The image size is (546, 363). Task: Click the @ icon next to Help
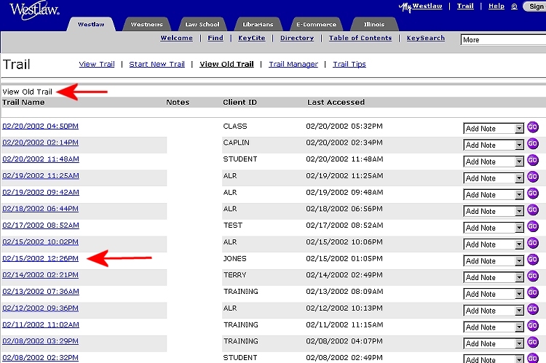pyautogui.click(x=515, y=7)
